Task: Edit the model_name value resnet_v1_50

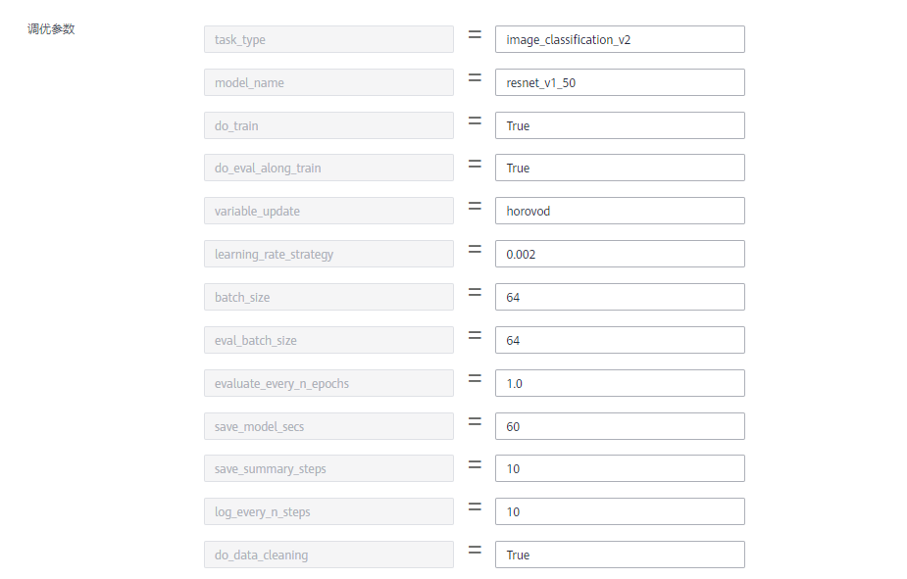Action: [x=619, y=82]
